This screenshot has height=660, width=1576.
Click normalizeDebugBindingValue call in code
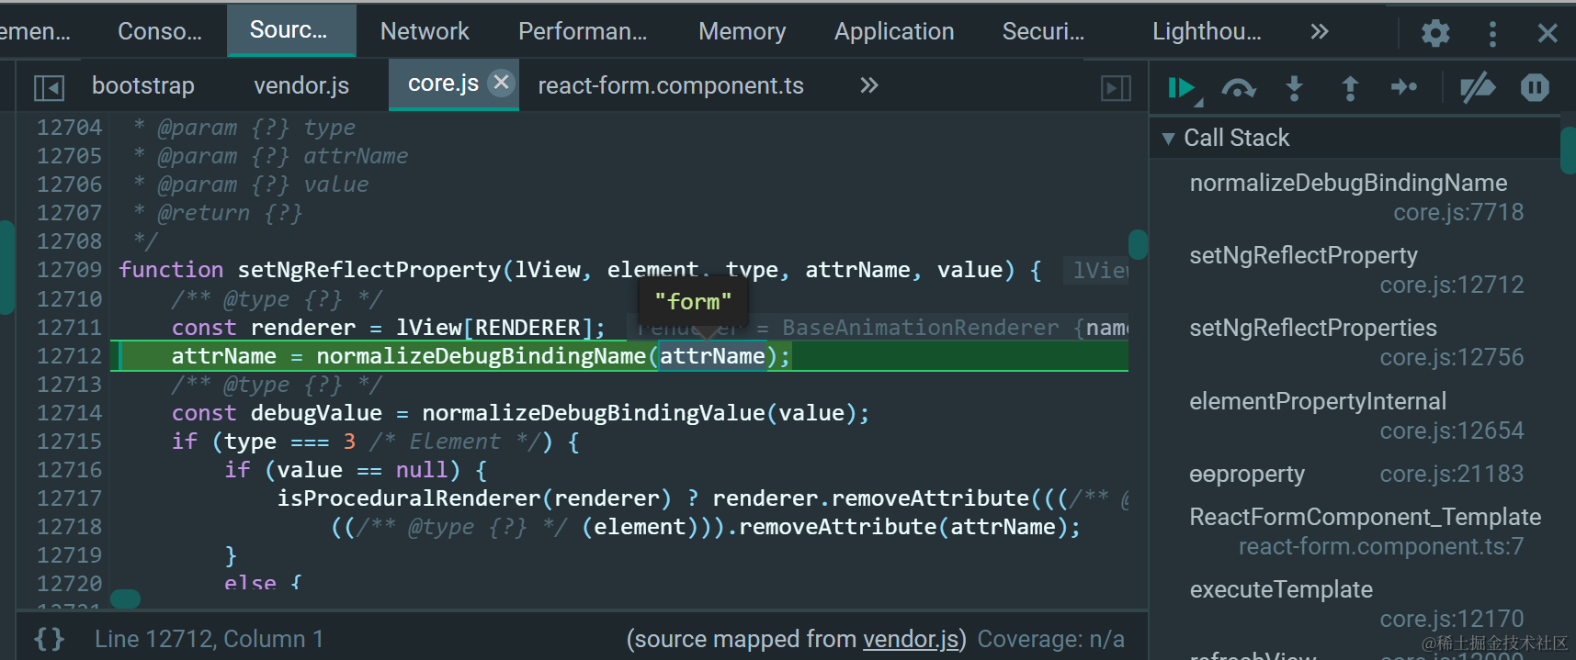pyautogui.click(x=594, y=413)
